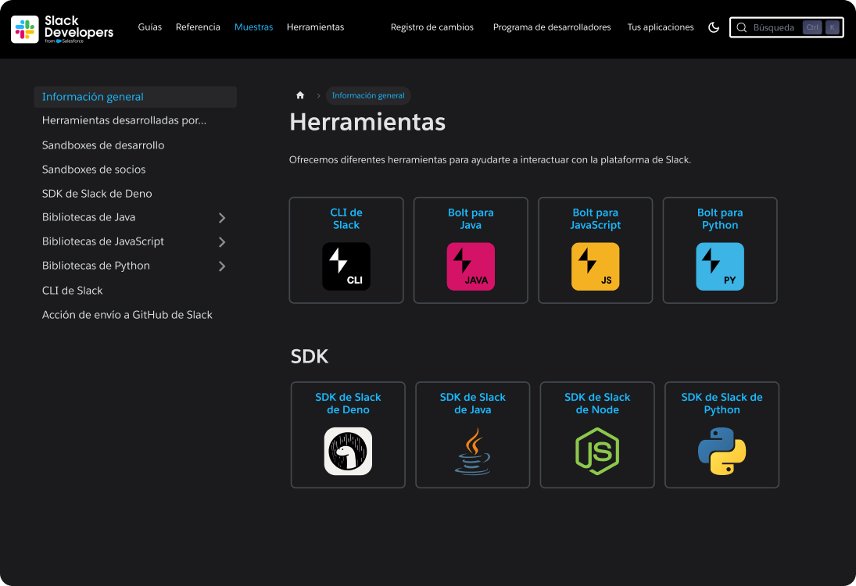Screen dimensions: 856x586
Task: Open the Bolt para JavaScript yellow icon
Action: coord(595,266)
